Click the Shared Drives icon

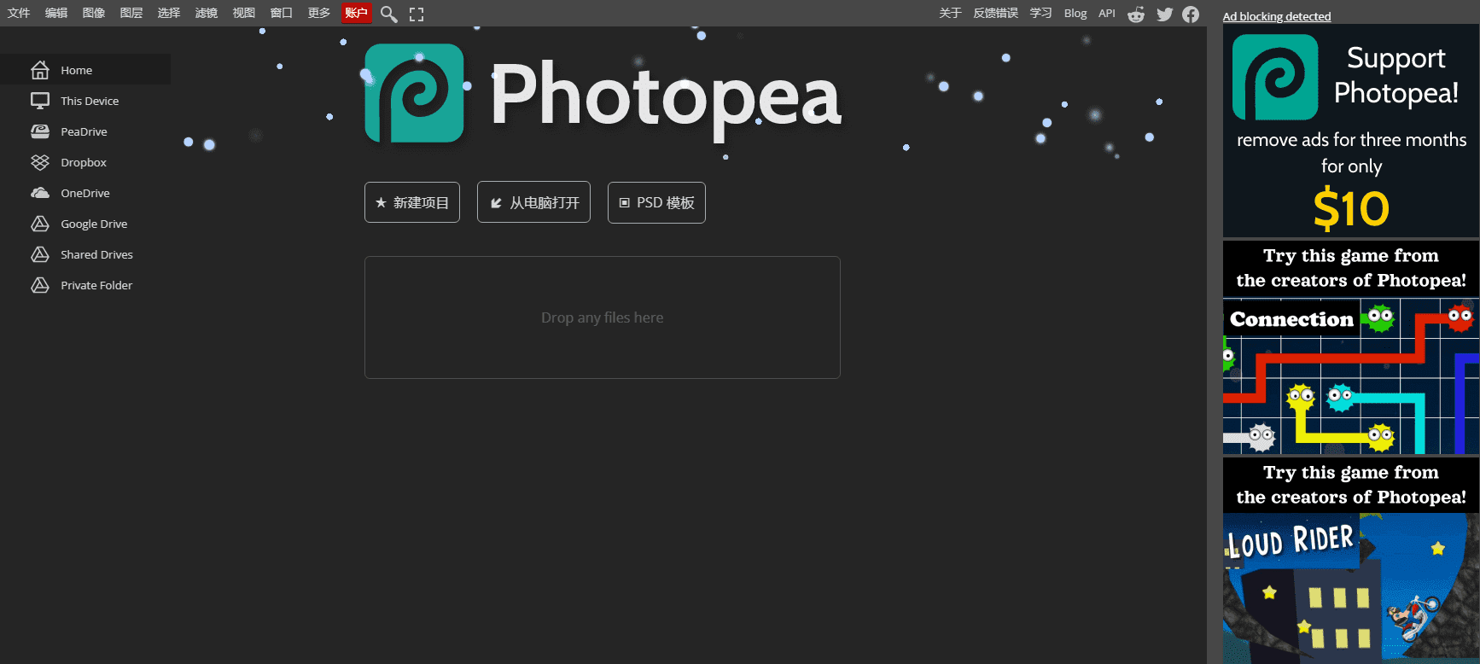[x=40, y=254]
